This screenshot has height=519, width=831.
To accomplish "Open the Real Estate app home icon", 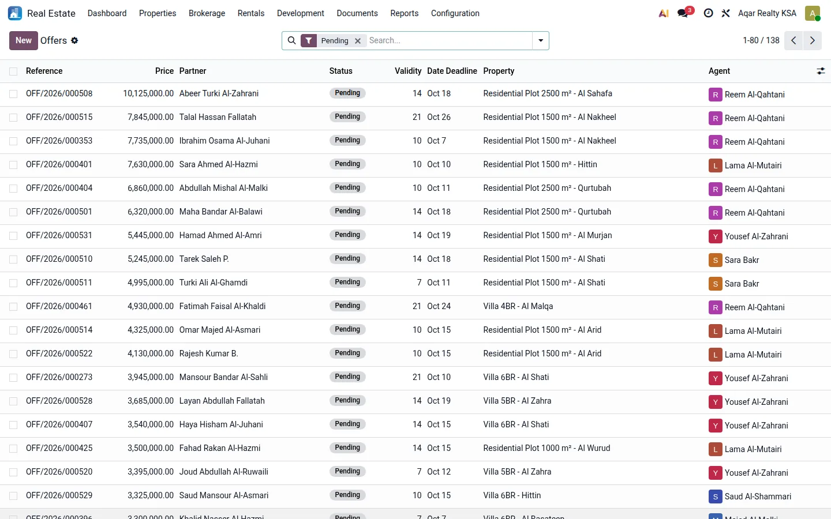I will click(15, 13).
